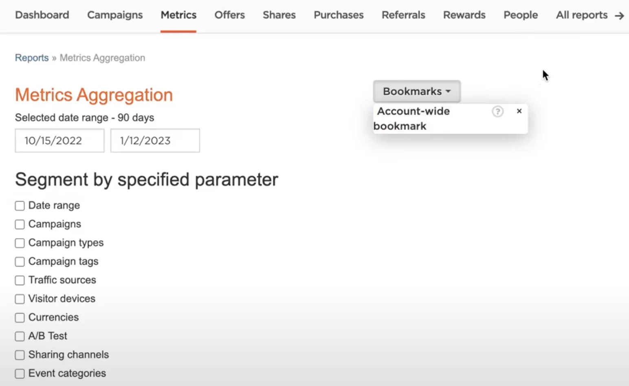Close the Account-wide bookmark popup
629x386 pixels.
519,111
